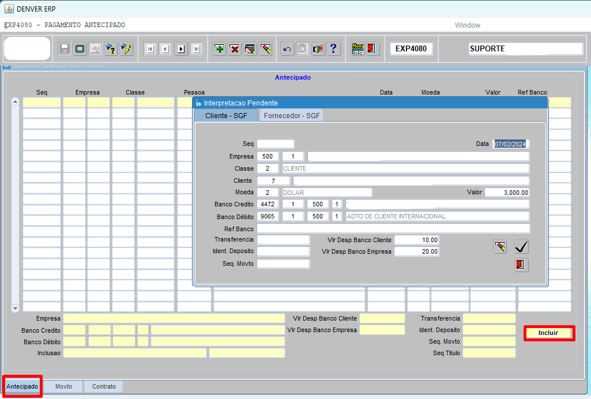Insert new record green plus icon
The image size is (591, 399).
(219, 48)
